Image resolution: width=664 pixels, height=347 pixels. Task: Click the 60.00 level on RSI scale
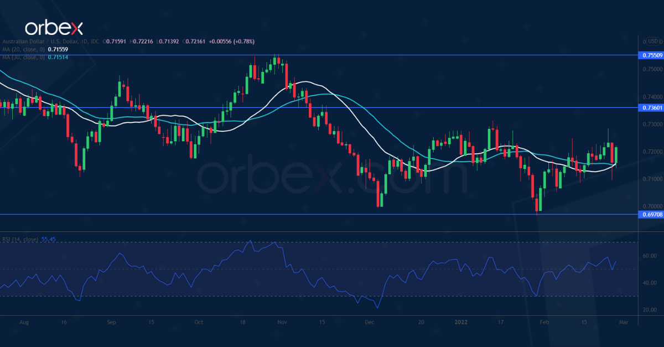tap(649, 256)
